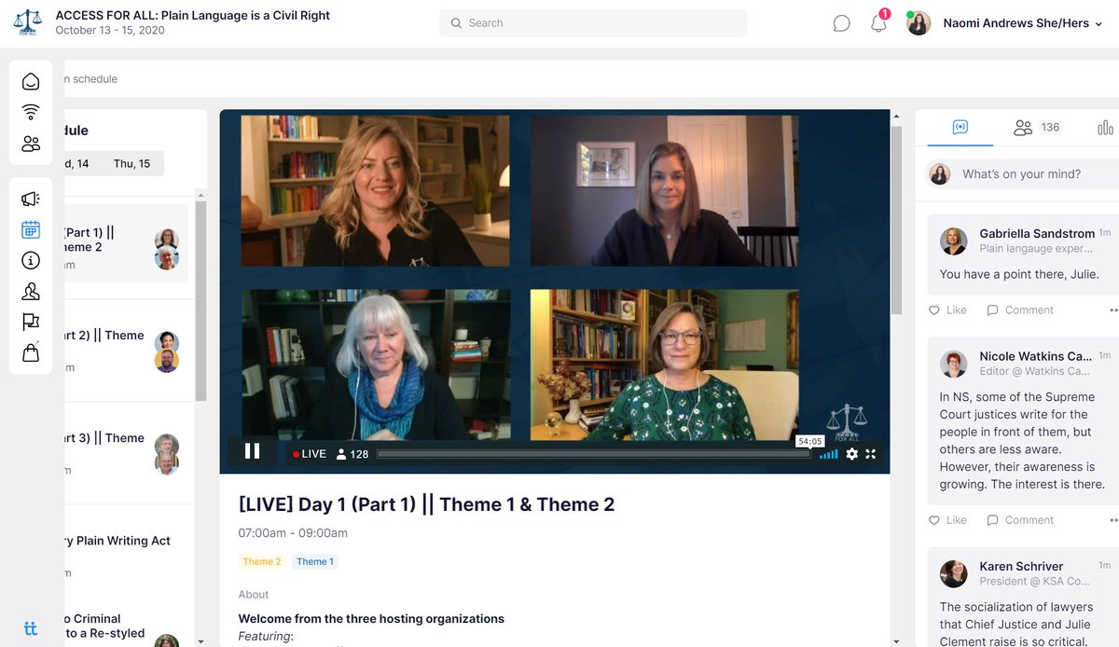Open the Schedule calendar icon in sidebar
The width and height of the screenshot is (1119, 647).
pyautogui.click(x=31, y=228)
